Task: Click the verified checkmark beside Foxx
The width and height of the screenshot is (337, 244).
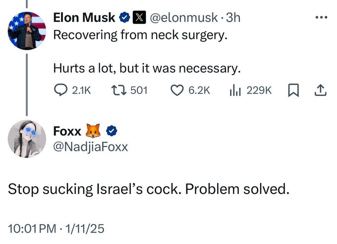Action: (112, 131)
